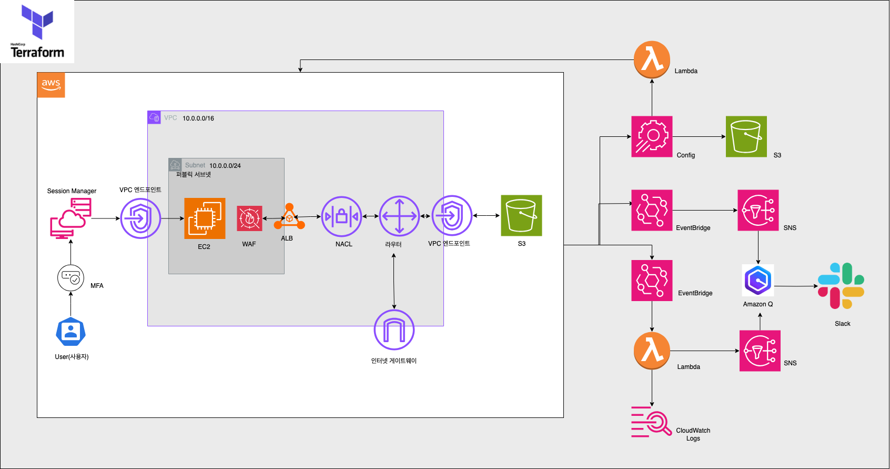Viewport: 890px width, 469px height.
Task: Select the Session Manager label
Action: click(72, 191)
